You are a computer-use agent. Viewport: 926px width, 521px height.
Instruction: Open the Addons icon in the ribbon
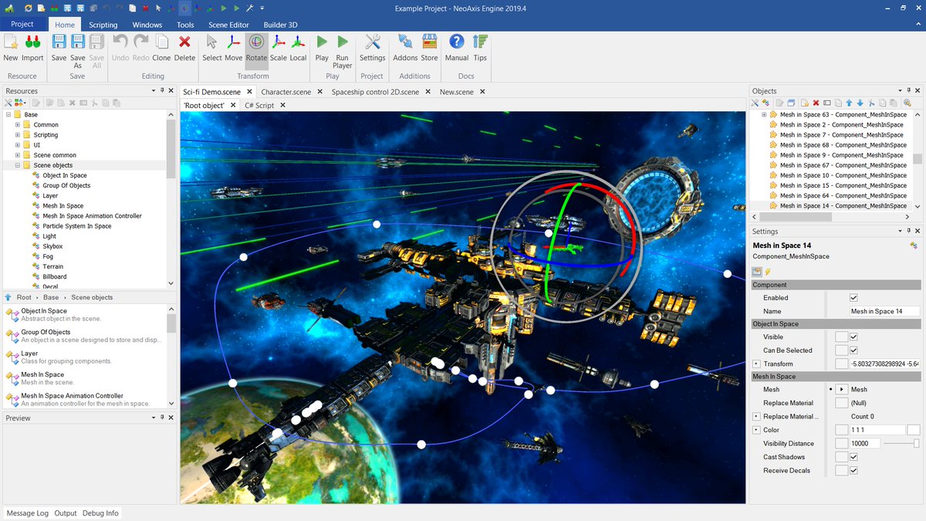(405, 42)
